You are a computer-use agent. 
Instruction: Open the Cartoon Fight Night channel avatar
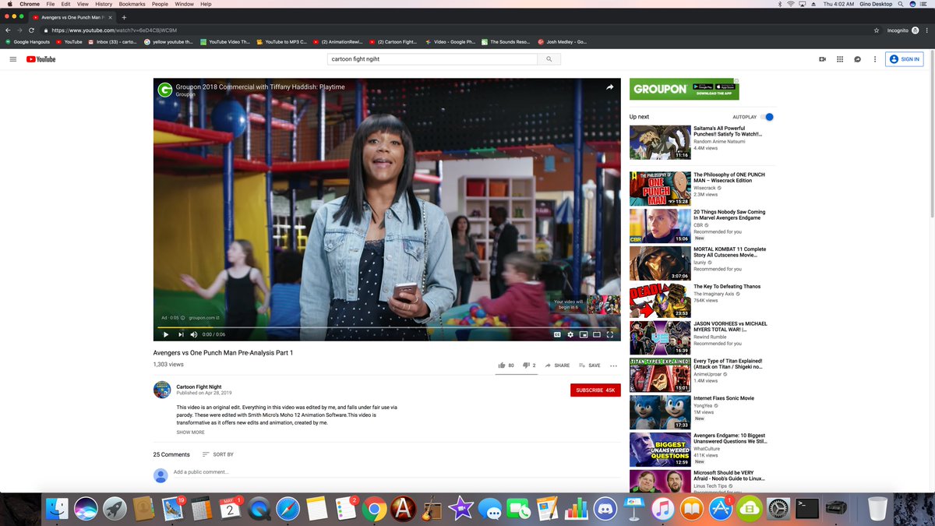[162, 390]
